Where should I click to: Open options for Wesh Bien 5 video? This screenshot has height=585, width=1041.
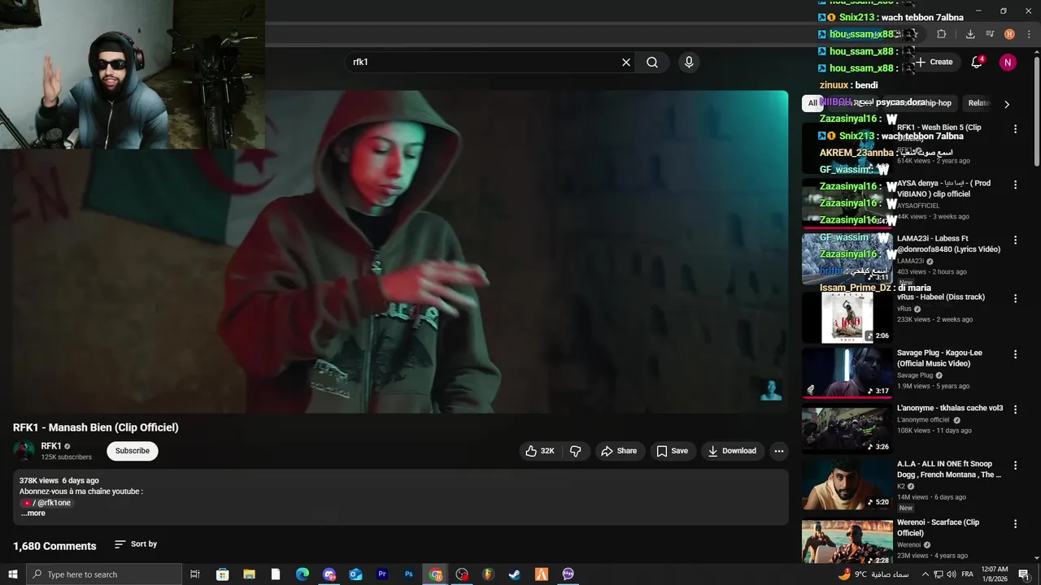point(1015,128)
